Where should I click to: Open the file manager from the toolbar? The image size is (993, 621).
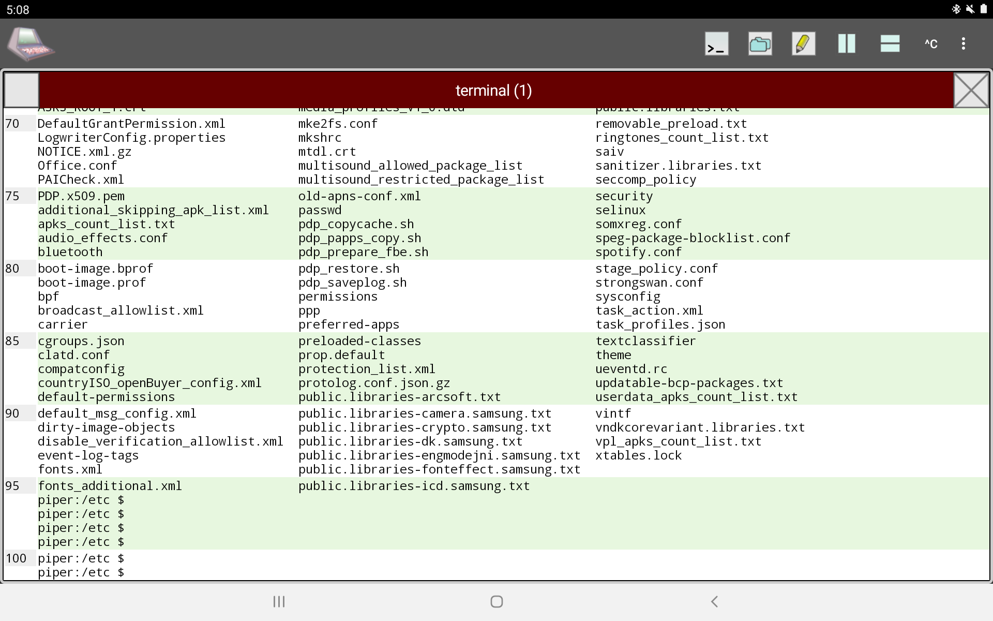click(759, 43)
